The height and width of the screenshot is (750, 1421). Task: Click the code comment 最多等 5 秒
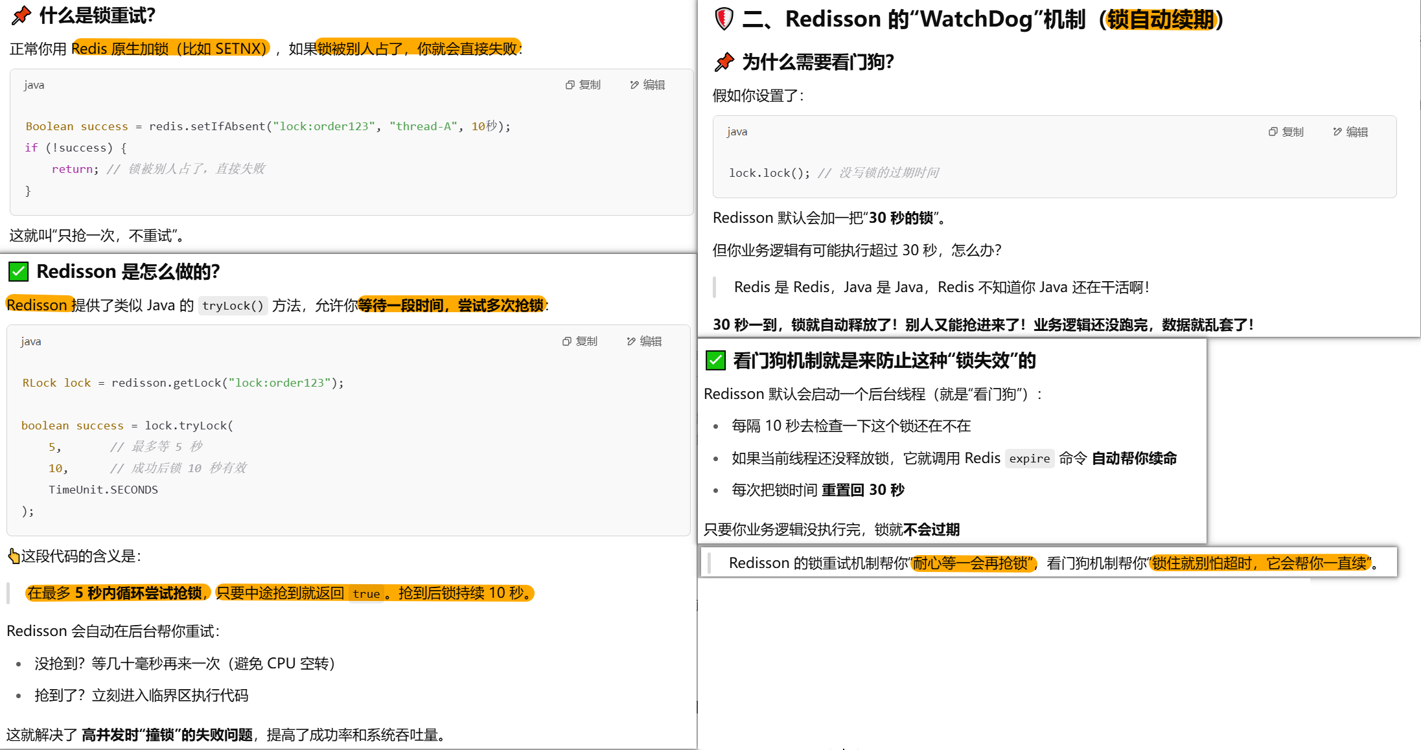click(156, 446)
